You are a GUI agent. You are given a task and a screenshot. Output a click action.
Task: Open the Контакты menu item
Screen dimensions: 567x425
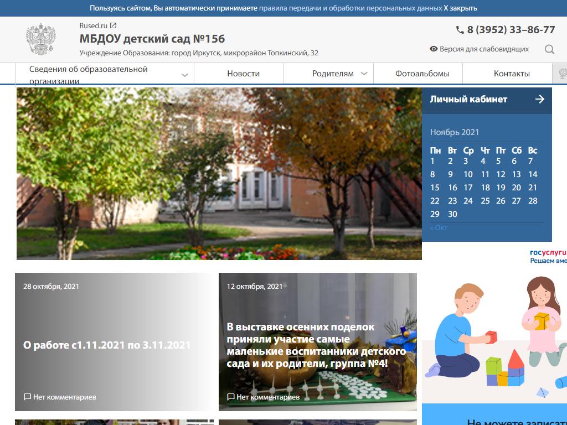click(x=512, y=74)
